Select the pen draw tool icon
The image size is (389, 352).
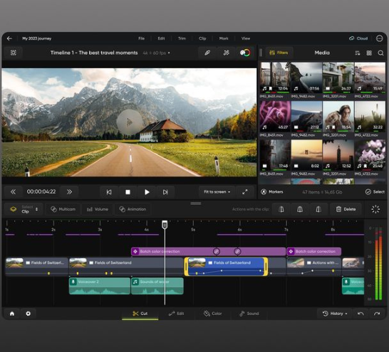[x=207, y=53]
